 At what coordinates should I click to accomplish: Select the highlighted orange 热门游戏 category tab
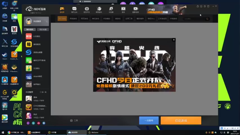pos(62,19)
